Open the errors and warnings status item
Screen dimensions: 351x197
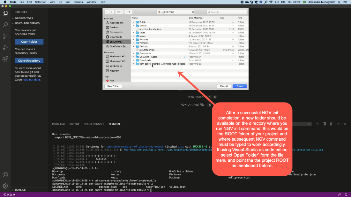[9, 194]
